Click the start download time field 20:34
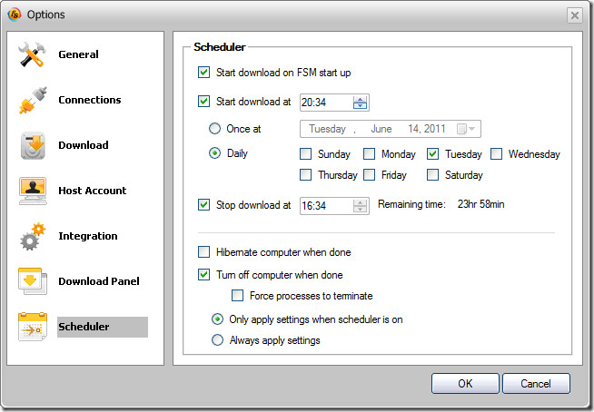 326,103
